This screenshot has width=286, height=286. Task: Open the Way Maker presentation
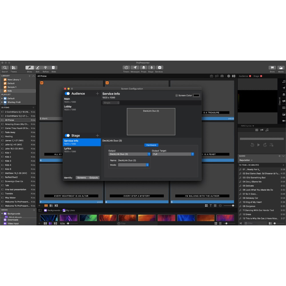[18, 198]
